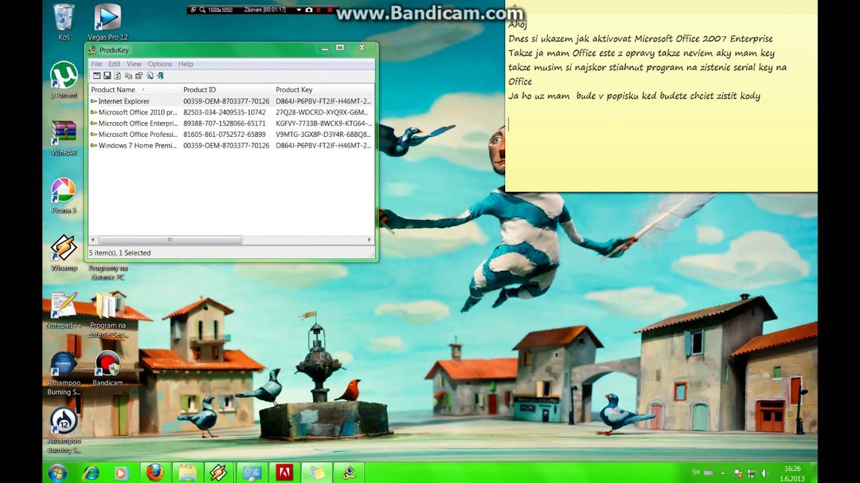Click the left arrow of ProduKey scrollbar
Screen dimensions: 860x483
[x=93, y=239]
